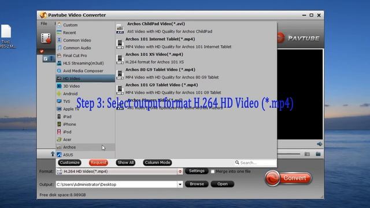Click MP4 icon beside Archos 101 G9
This screenshot has width=370, height=208.
tap(120, 90)
